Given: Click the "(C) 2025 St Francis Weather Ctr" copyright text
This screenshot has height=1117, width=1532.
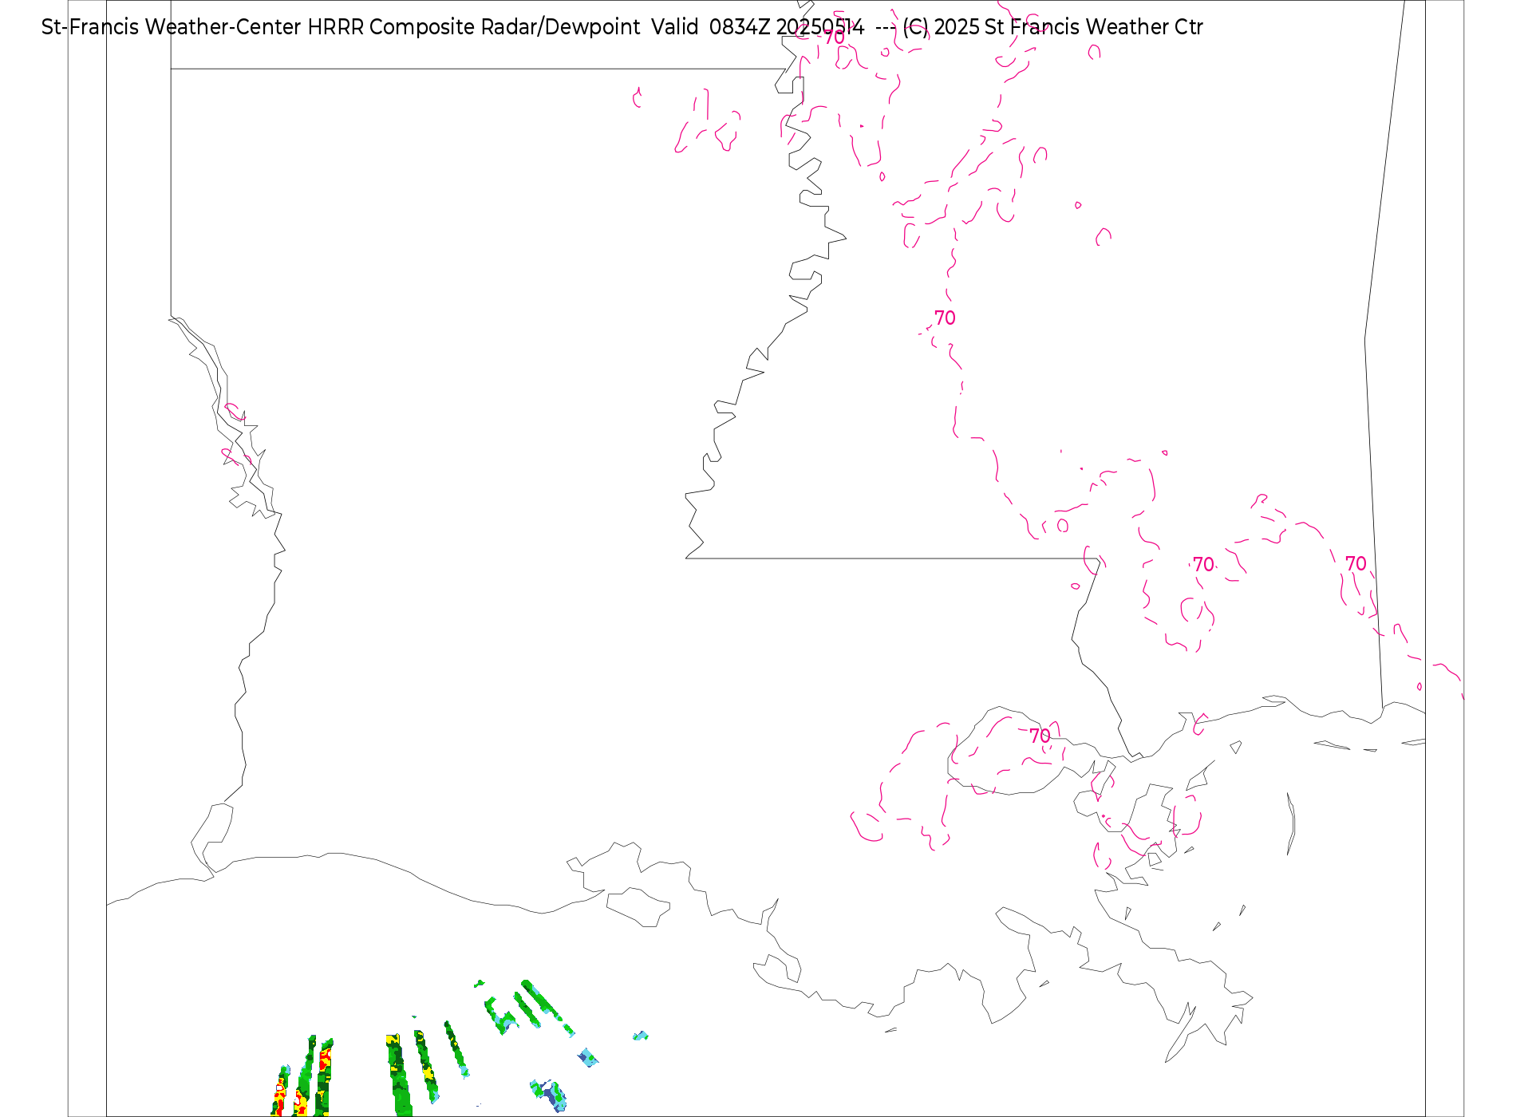Looking at the screenshot, I should tap(1052, 27).
